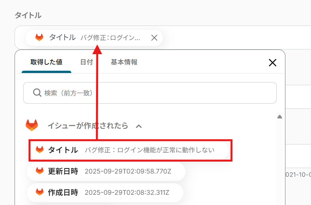The height and width of the screenshot is (205, 311).
Task: Click the magnifying glass search icon
Action: pos(37,93)
